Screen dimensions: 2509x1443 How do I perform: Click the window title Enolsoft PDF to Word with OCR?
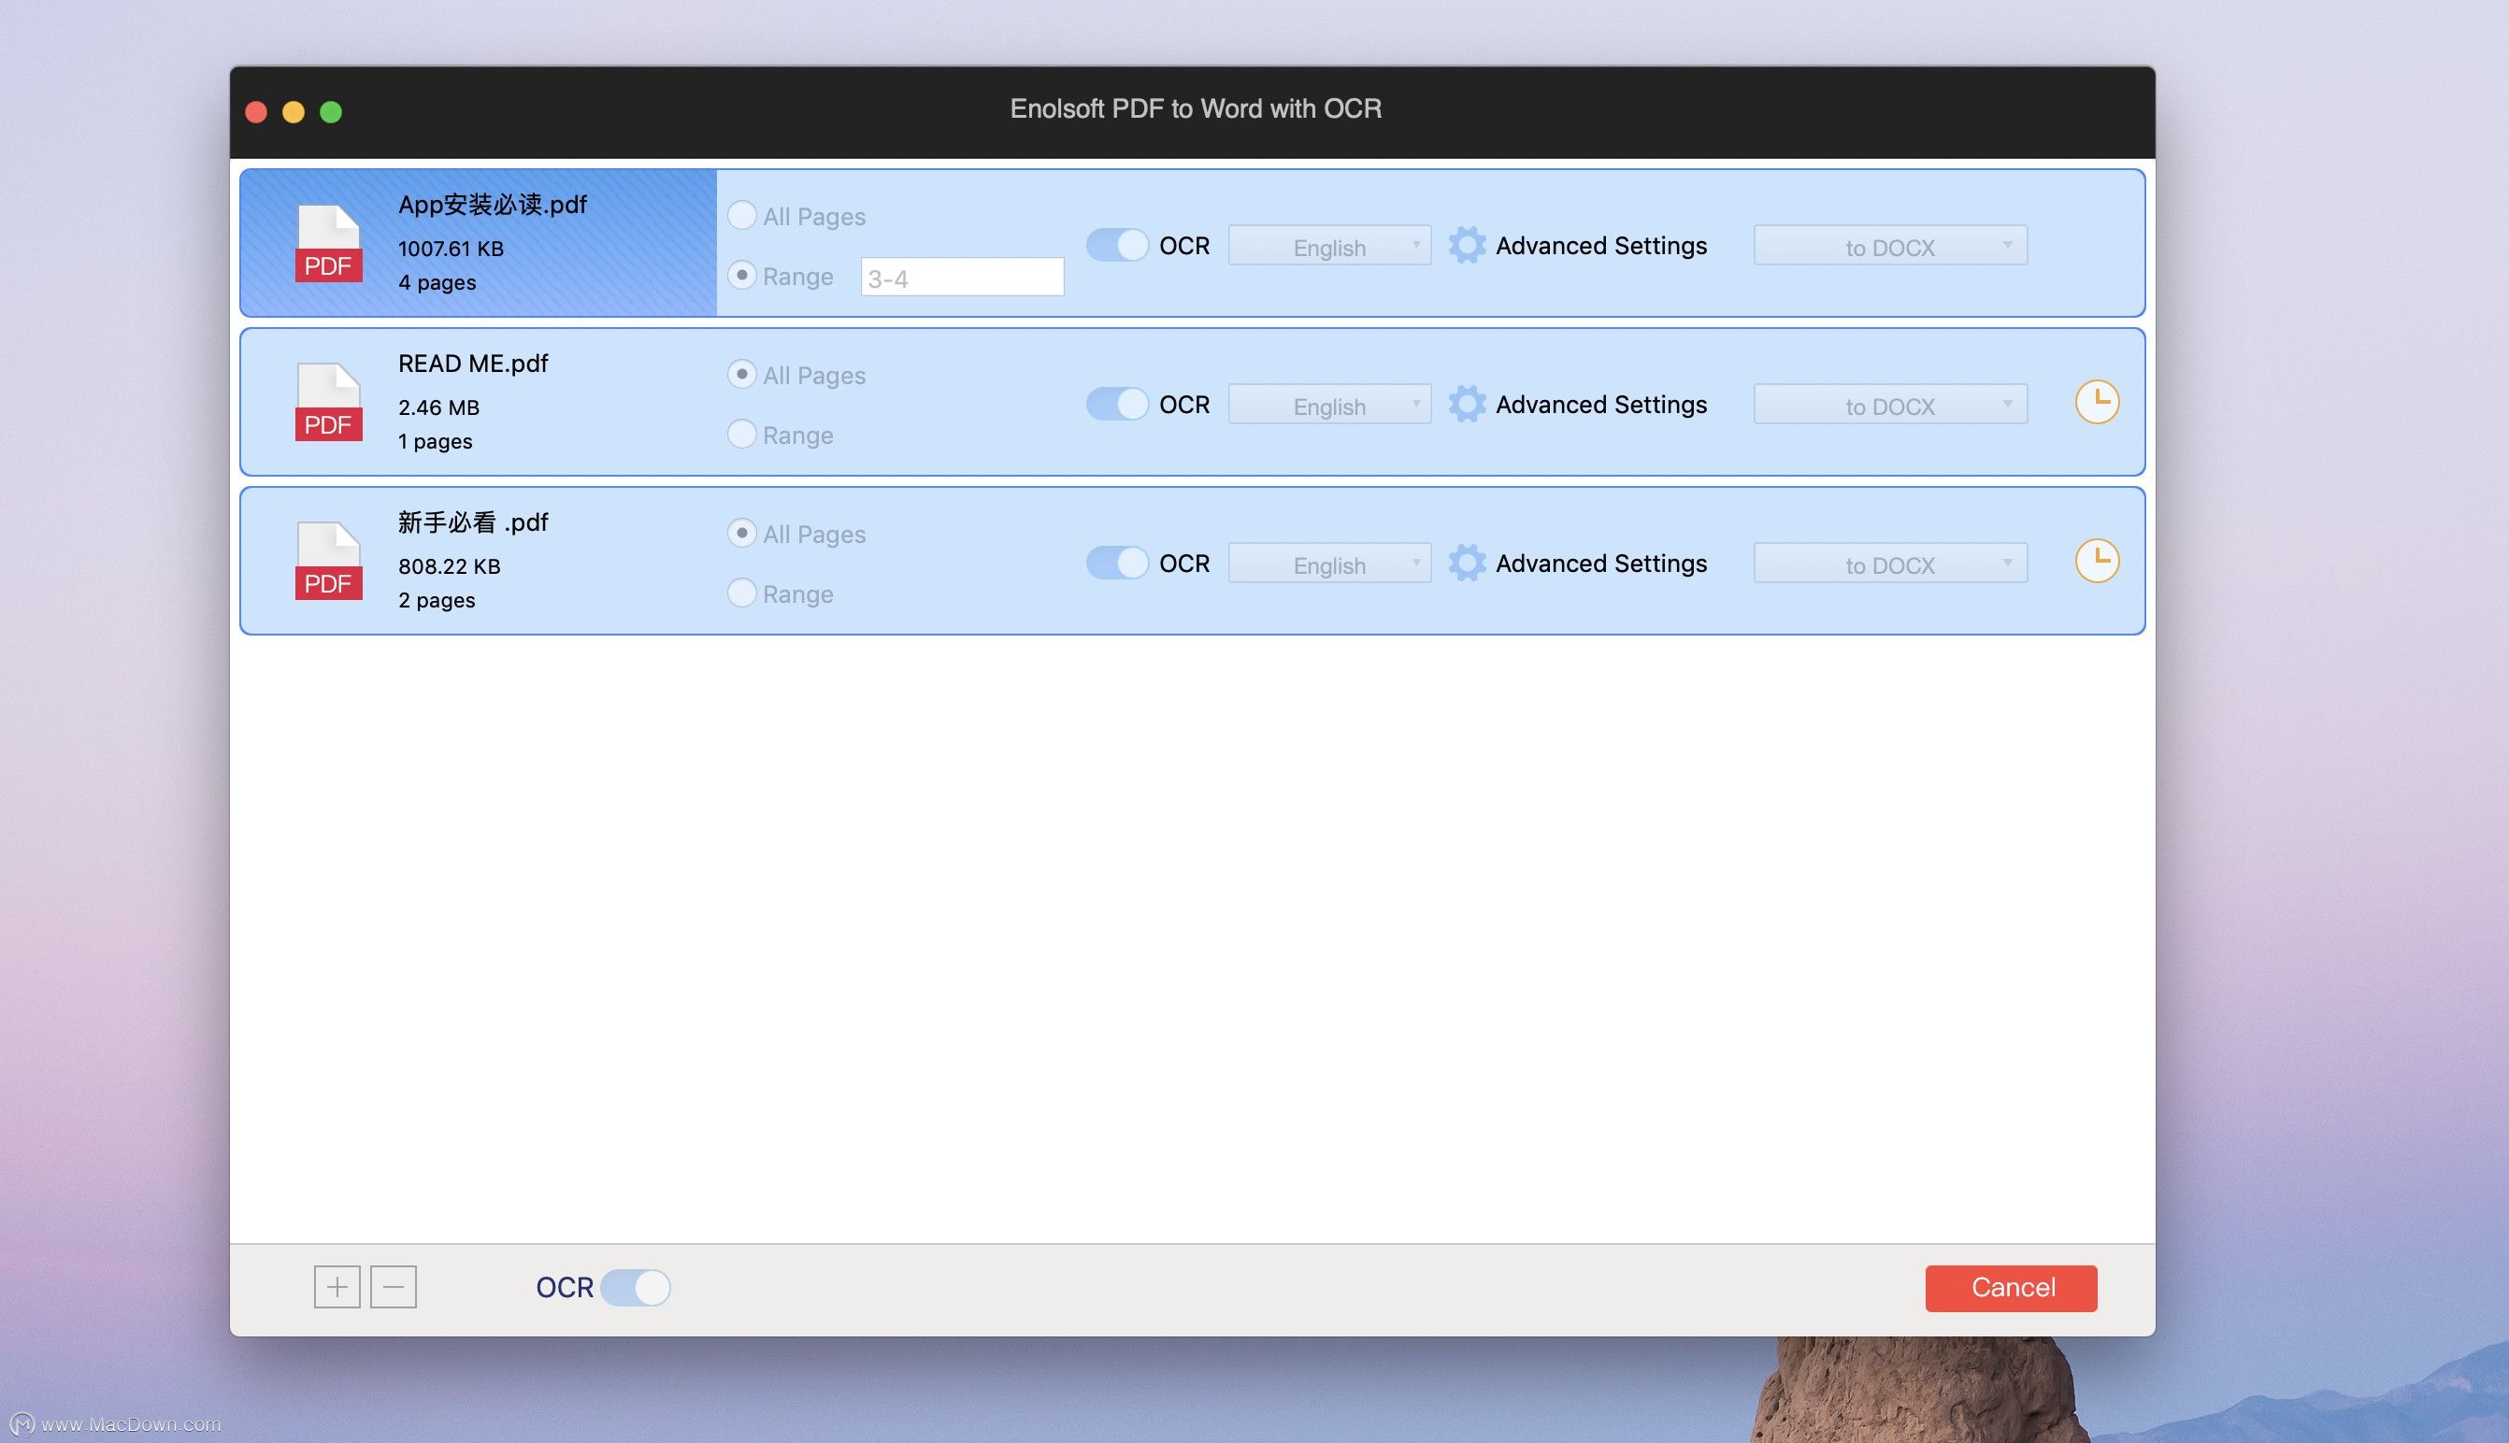1196,108
